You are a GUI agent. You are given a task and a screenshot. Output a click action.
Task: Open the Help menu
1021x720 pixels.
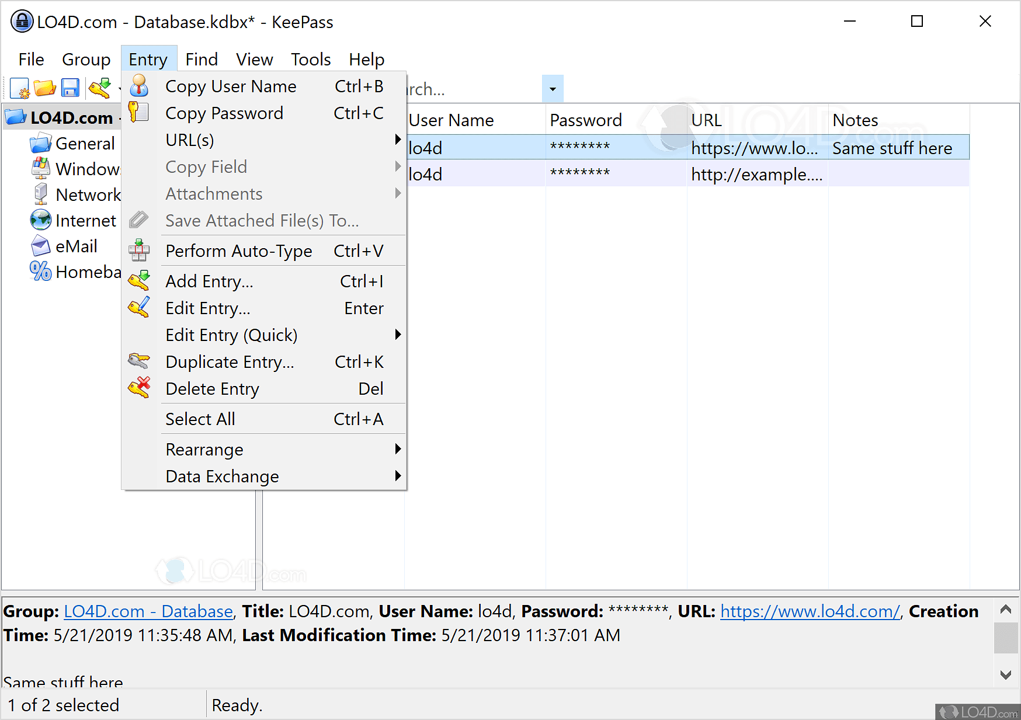[x=367, y=59]
